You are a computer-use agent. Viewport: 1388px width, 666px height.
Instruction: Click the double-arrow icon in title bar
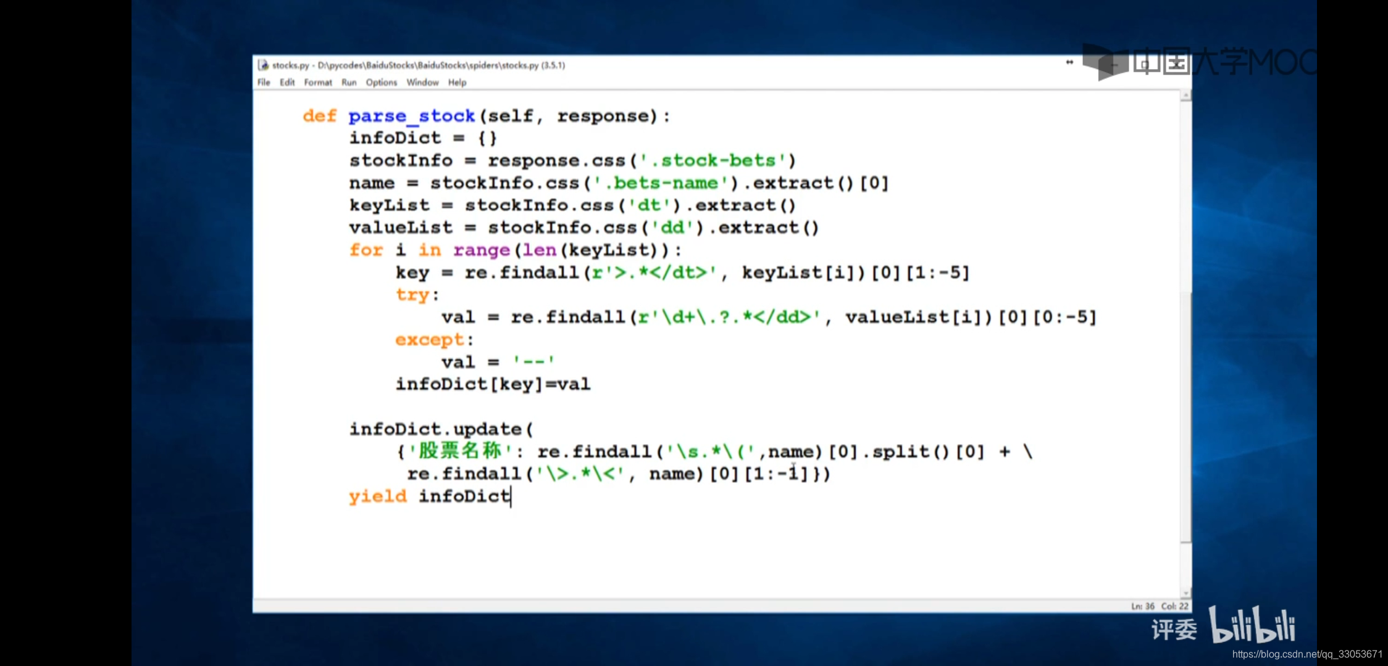tap(1069, 62)
